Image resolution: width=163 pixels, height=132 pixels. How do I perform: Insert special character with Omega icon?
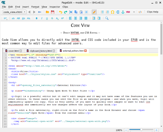(113, 12)
